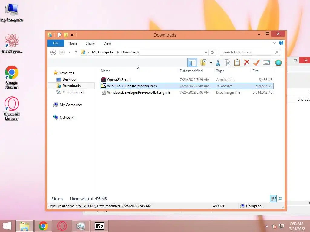
Task: Switch to the Share ribbon tab
Action: 90,43
